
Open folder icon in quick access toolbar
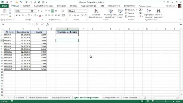point(17,2)
